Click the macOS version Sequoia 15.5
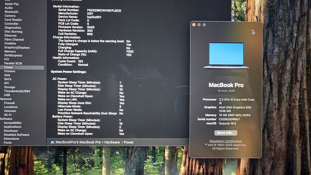This screenshot has width=311, height=175. click(x=227, y=123)
